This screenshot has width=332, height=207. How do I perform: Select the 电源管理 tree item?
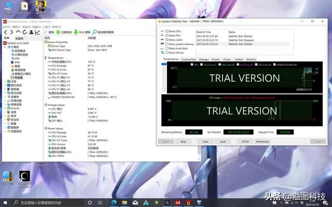point(20,70)
